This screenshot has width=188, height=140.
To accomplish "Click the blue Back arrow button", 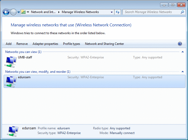I will click(6, 12).
